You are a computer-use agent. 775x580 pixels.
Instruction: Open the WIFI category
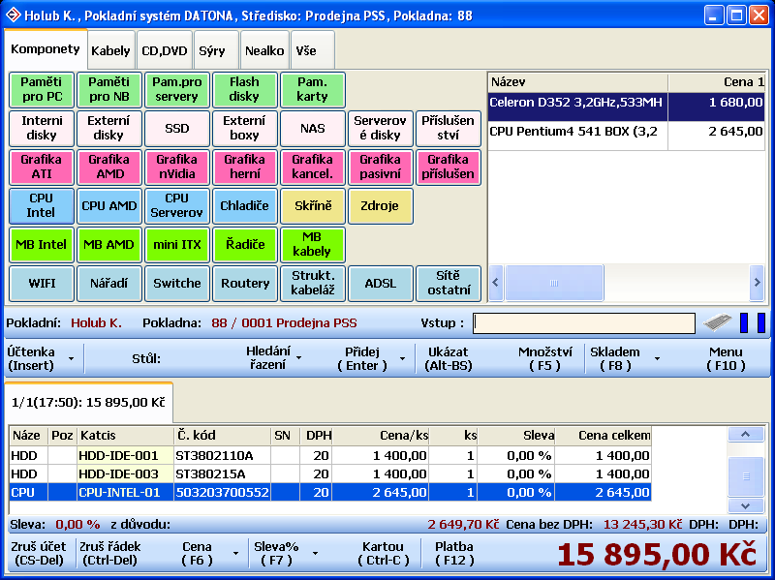(42, 283)
